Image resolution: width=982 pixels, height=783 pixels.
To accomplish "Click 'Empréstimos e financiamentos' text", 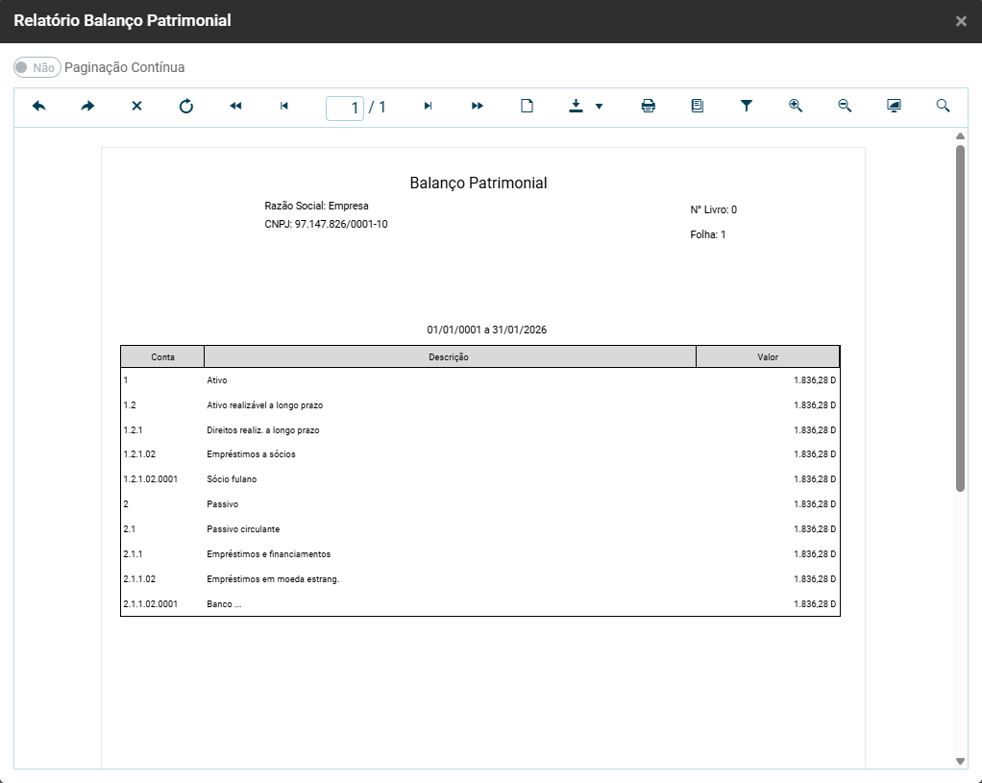I will (x=269, y=554).
